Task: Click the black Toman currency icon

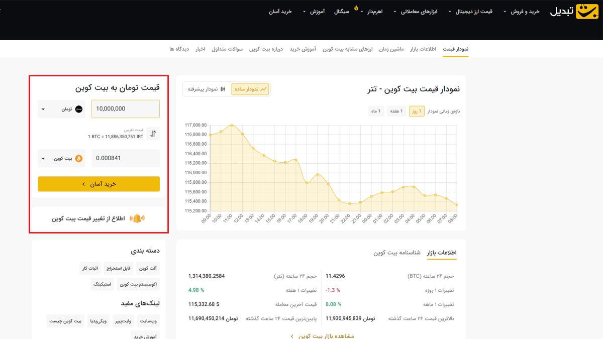Action: click(x=79, y=109)
